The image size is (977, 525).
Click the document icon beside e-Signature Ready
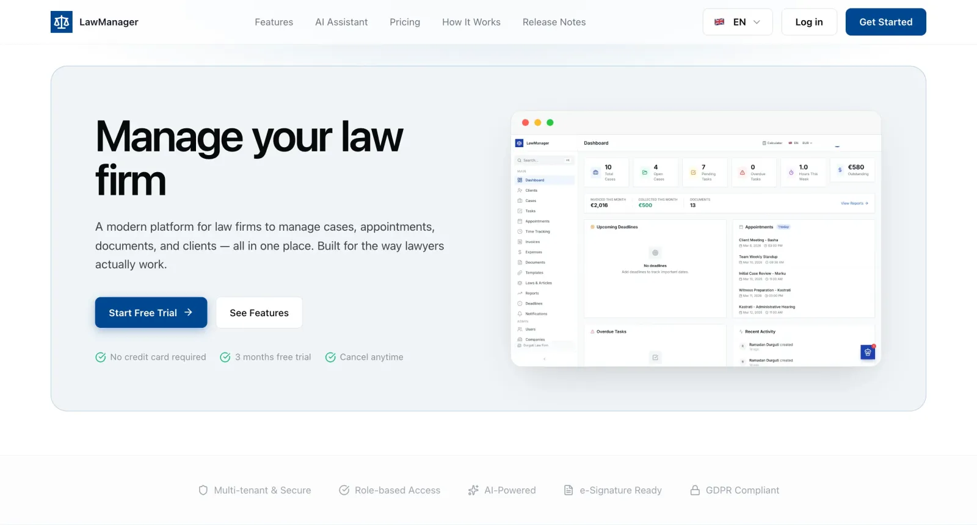(x=568, y=490)
